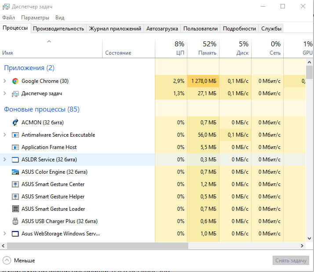
Task: Click the ASUS Smart Gesture Helper icon
Action: (15, 197)
